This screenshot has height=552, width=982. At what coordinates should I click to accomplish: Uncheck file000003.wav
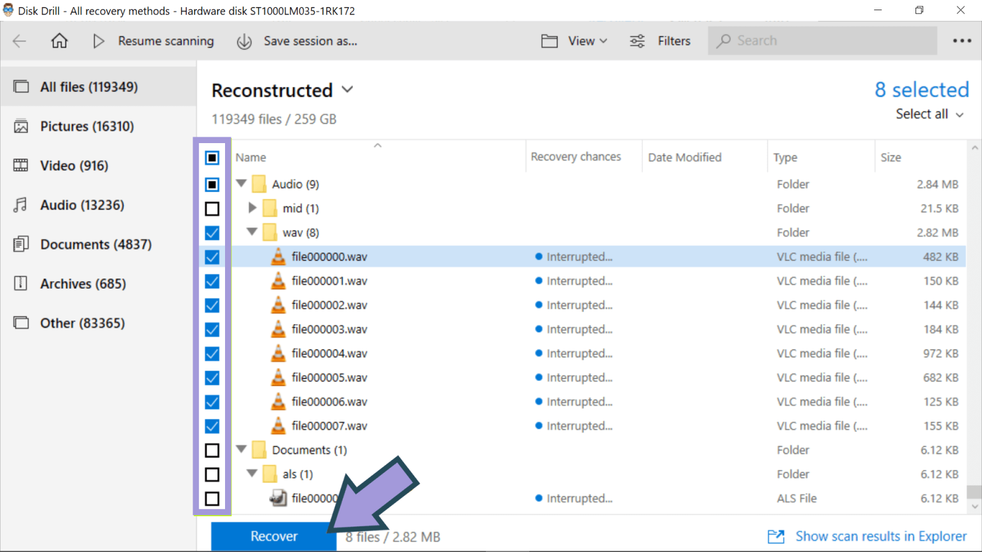[212, 329]
